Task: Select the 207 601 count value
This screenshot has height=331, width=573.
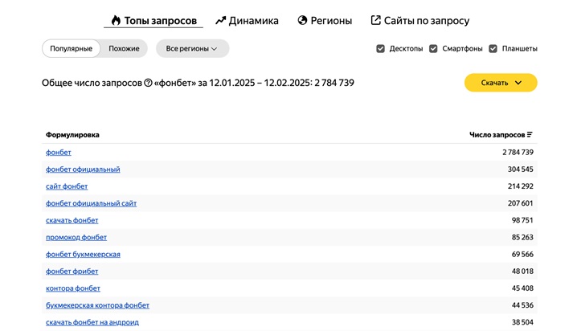Action: click(x=521, y=203)
